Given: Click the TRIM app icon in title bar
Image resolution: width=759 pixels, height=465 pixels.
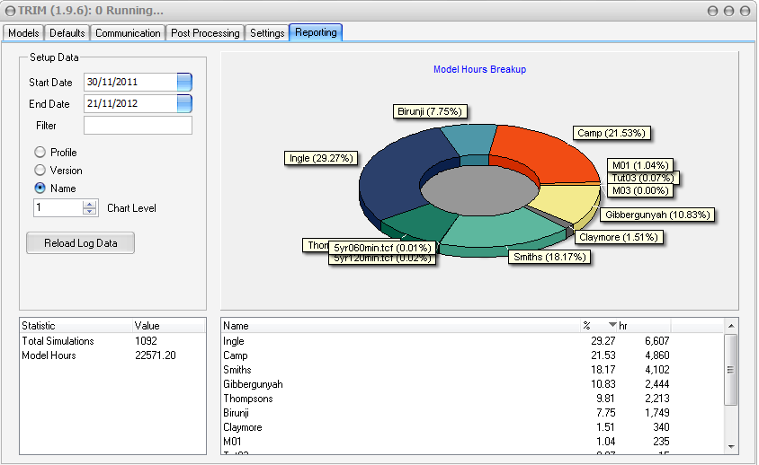Looking at the screenshot, I should tap(10, 11).
